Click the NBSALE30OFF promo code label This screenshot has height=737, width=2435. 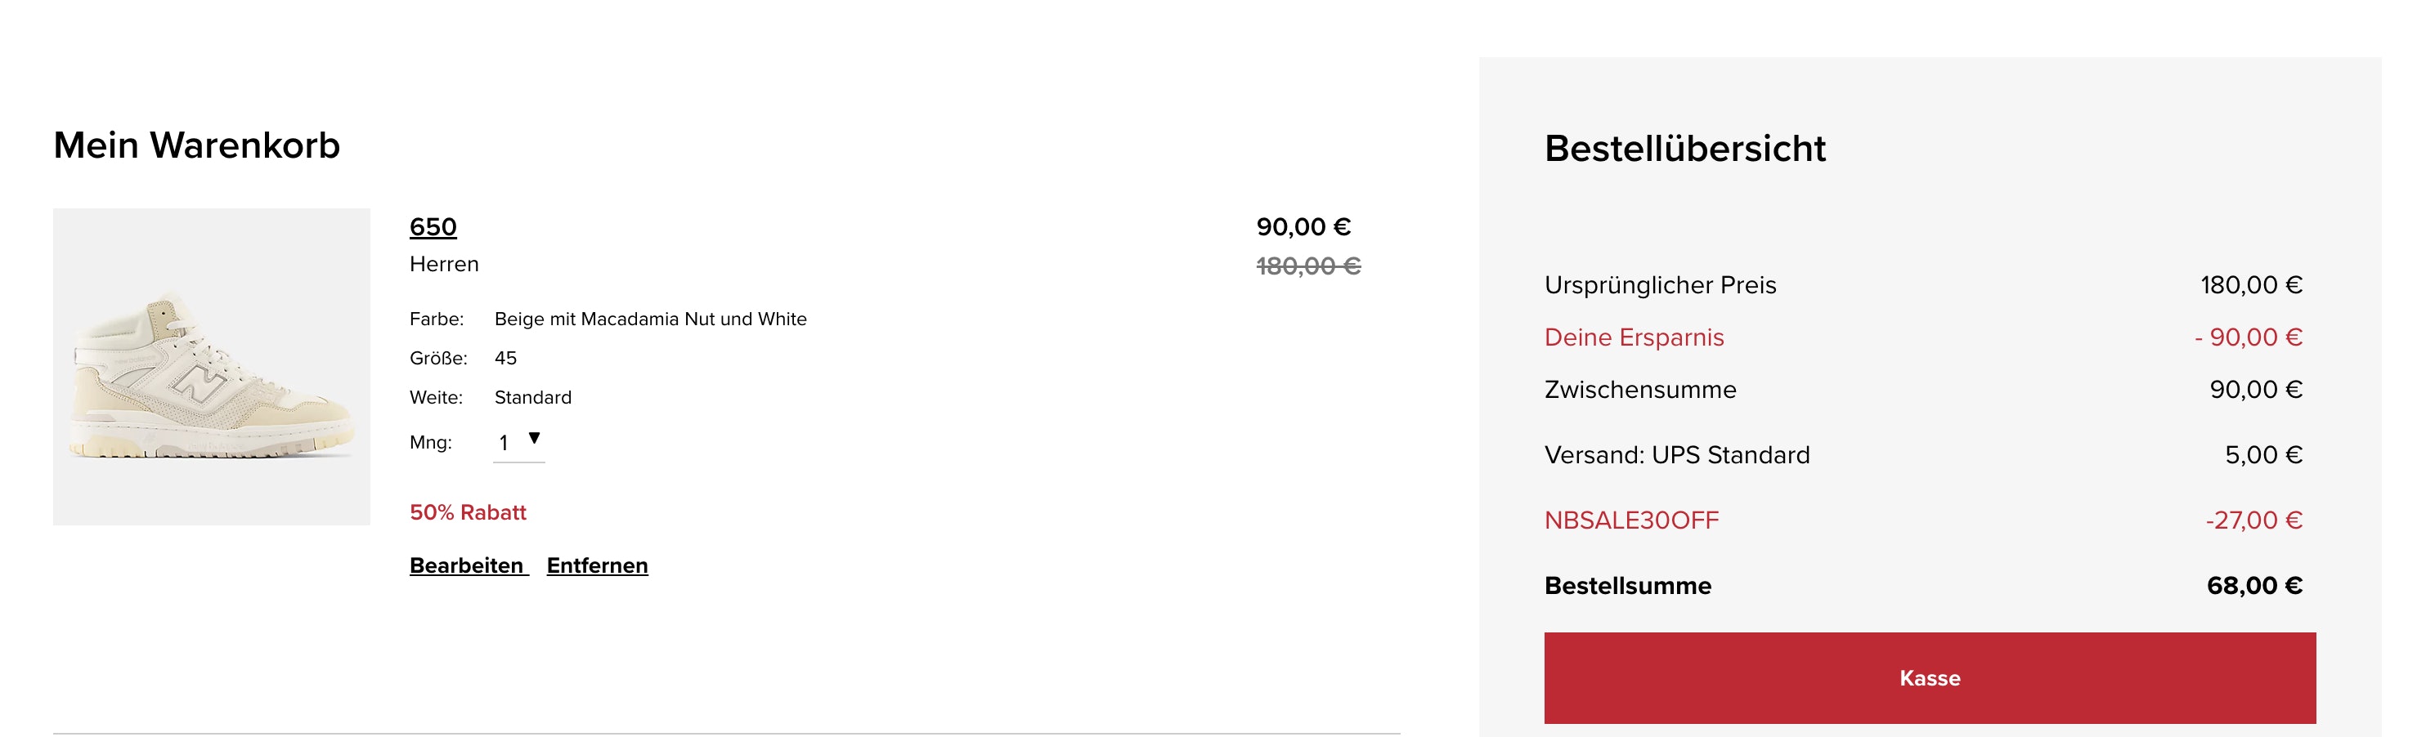[x=1631, y=520]
